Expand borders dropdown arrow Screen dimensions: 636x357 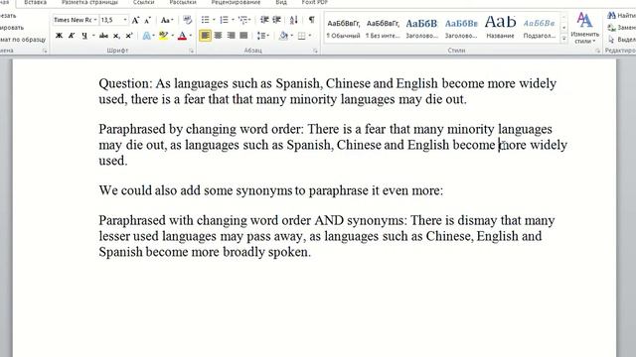pyautogui.click(x=310, y=36)
